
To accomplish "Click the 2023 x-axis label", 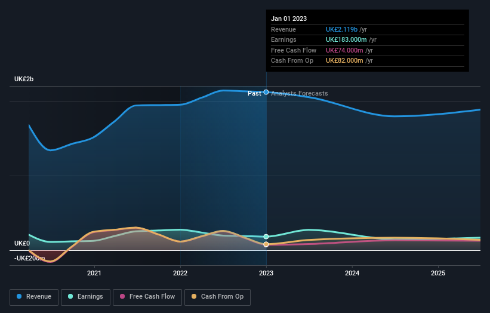I will (x=266, y=273).
